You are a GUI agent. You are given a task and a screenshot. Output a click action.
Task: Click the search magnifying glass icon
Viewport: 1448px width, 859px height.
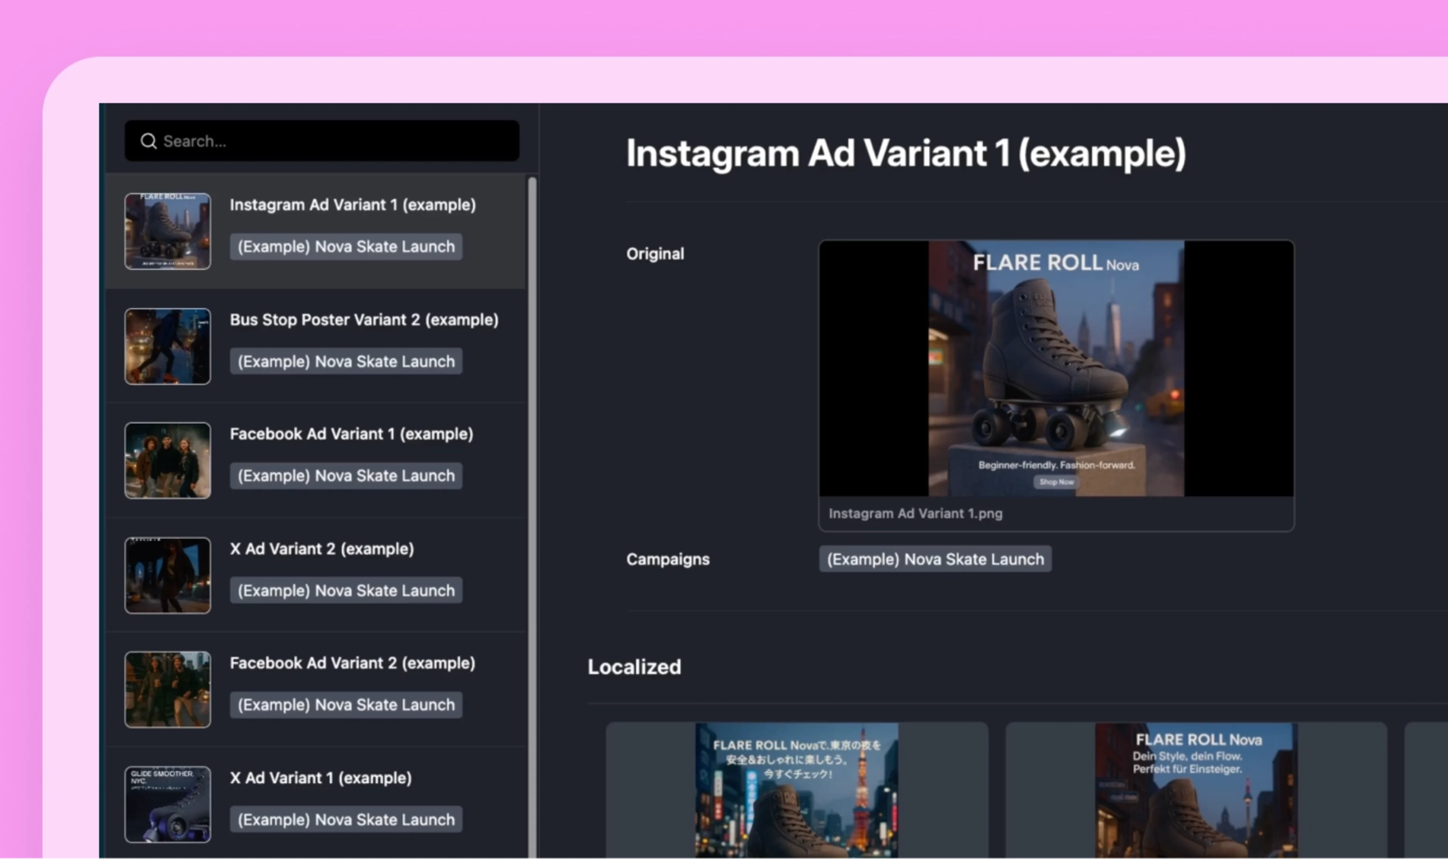(149, 141)
